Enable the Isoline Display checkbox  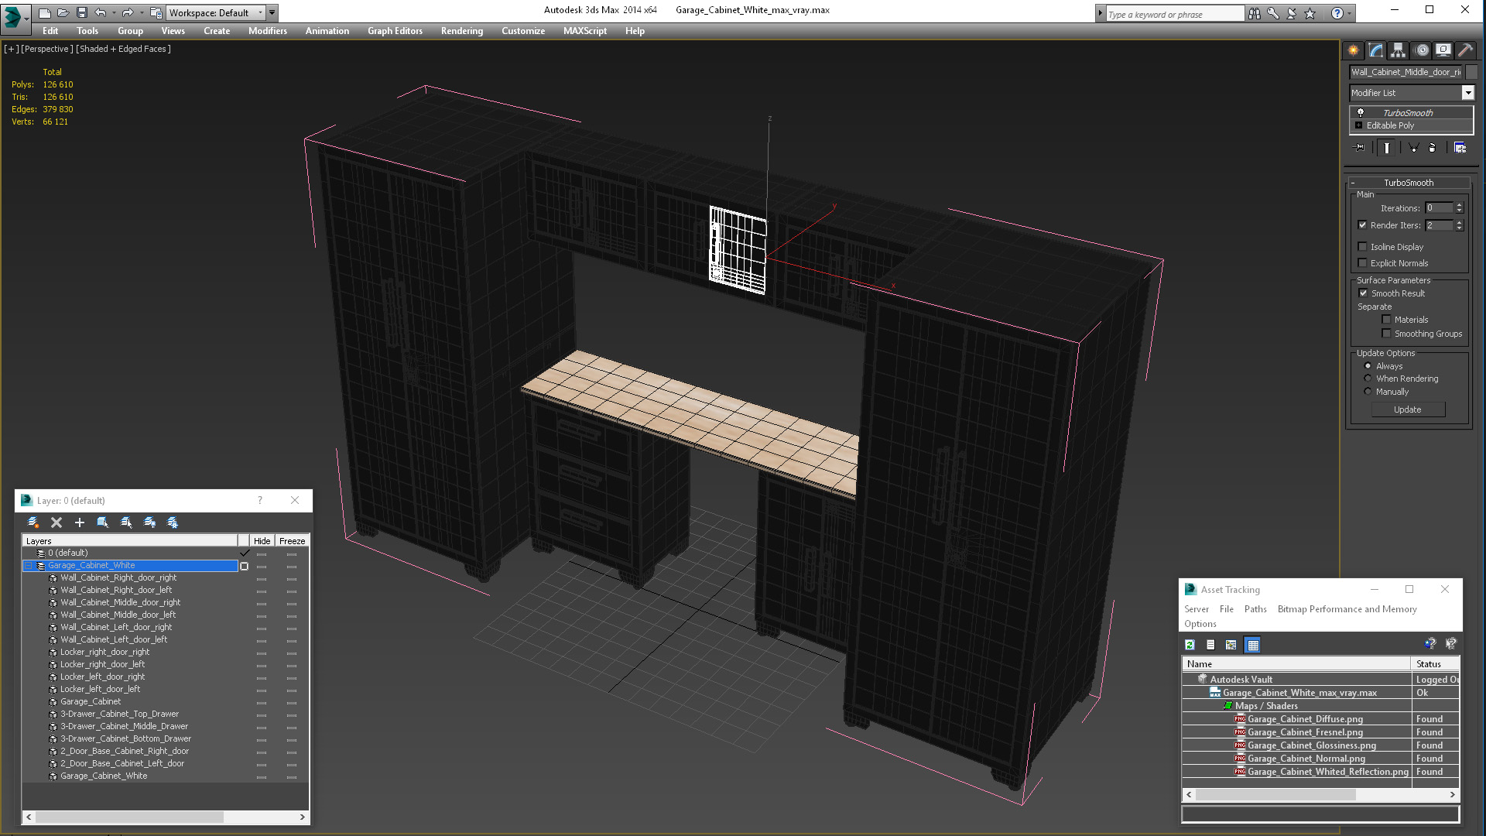[1364, 246]
